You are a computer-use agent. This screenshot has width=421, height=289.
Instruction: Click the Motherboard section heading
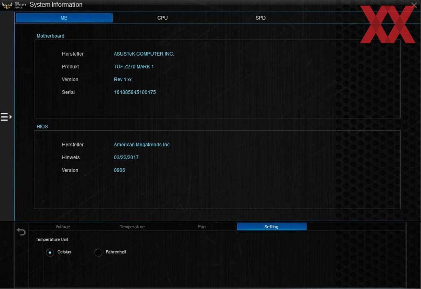pos(50,36)
